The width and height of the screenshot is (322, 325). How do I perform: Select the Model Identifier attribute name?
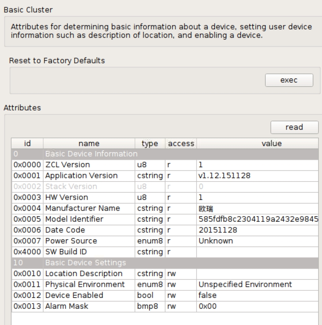coord(74,219)
